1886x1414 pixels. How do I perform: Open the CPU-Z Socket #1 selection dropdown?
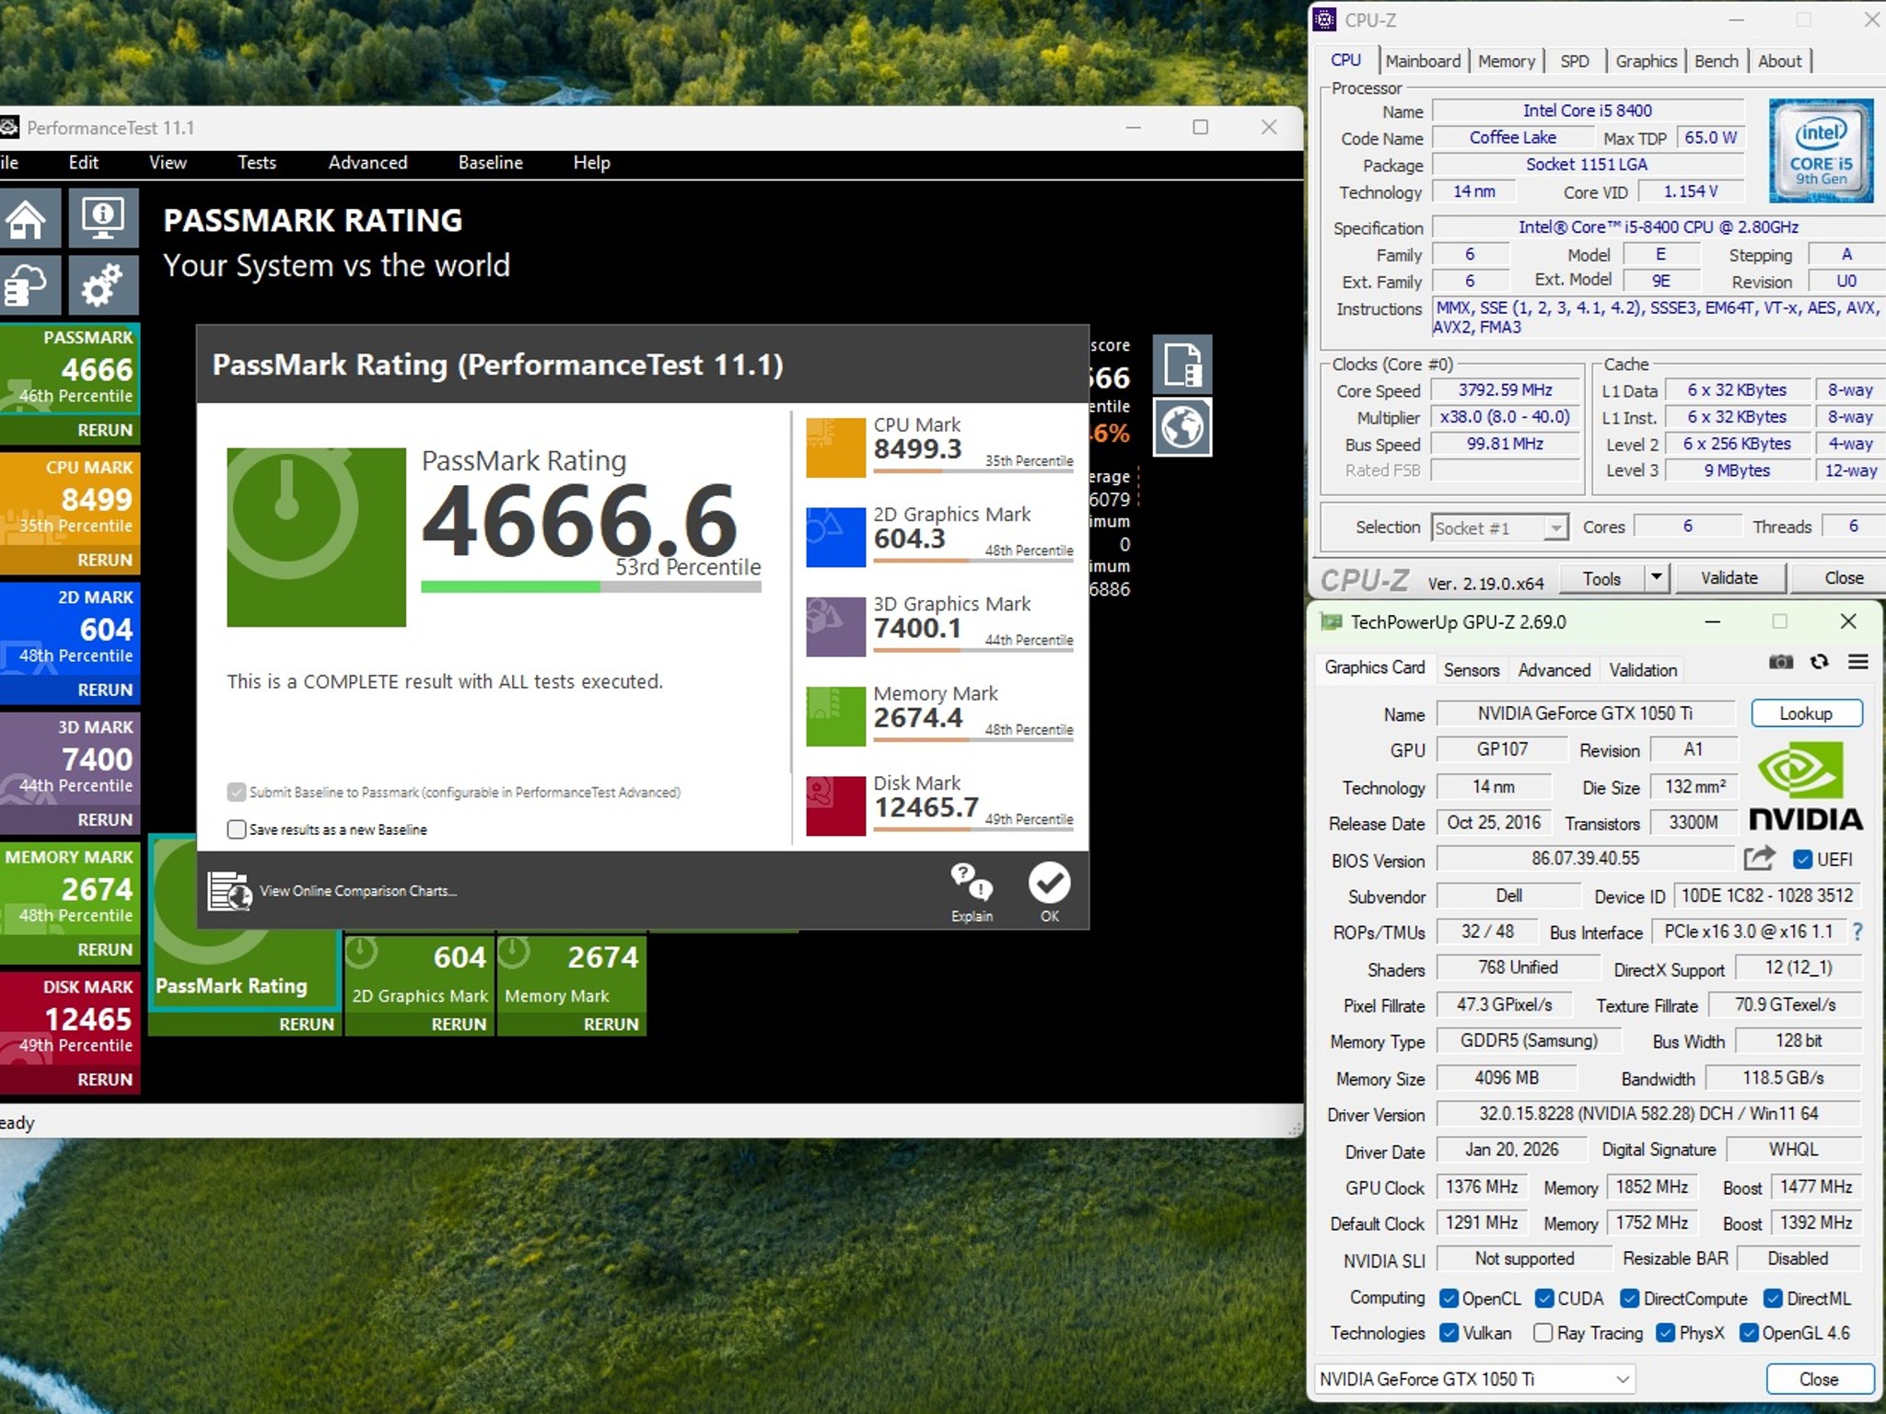point(1499,527)
